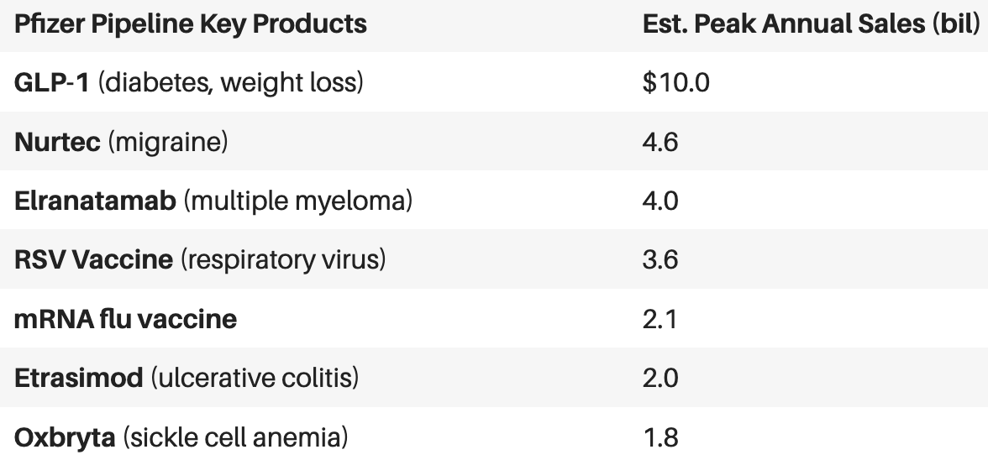988x460 pixels.
Task: Click the mRNA flu vaccine label
Action: click(125, 319)
